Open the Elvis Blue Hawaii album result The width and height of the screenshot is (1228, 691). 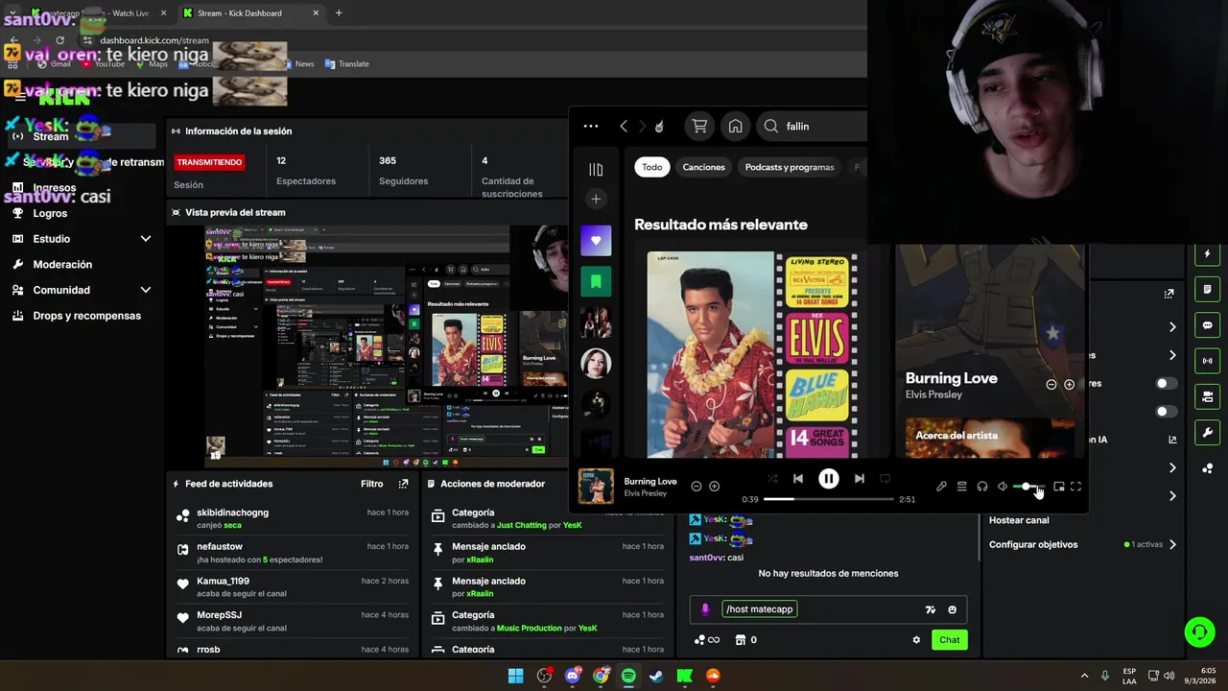coord(753,354)
